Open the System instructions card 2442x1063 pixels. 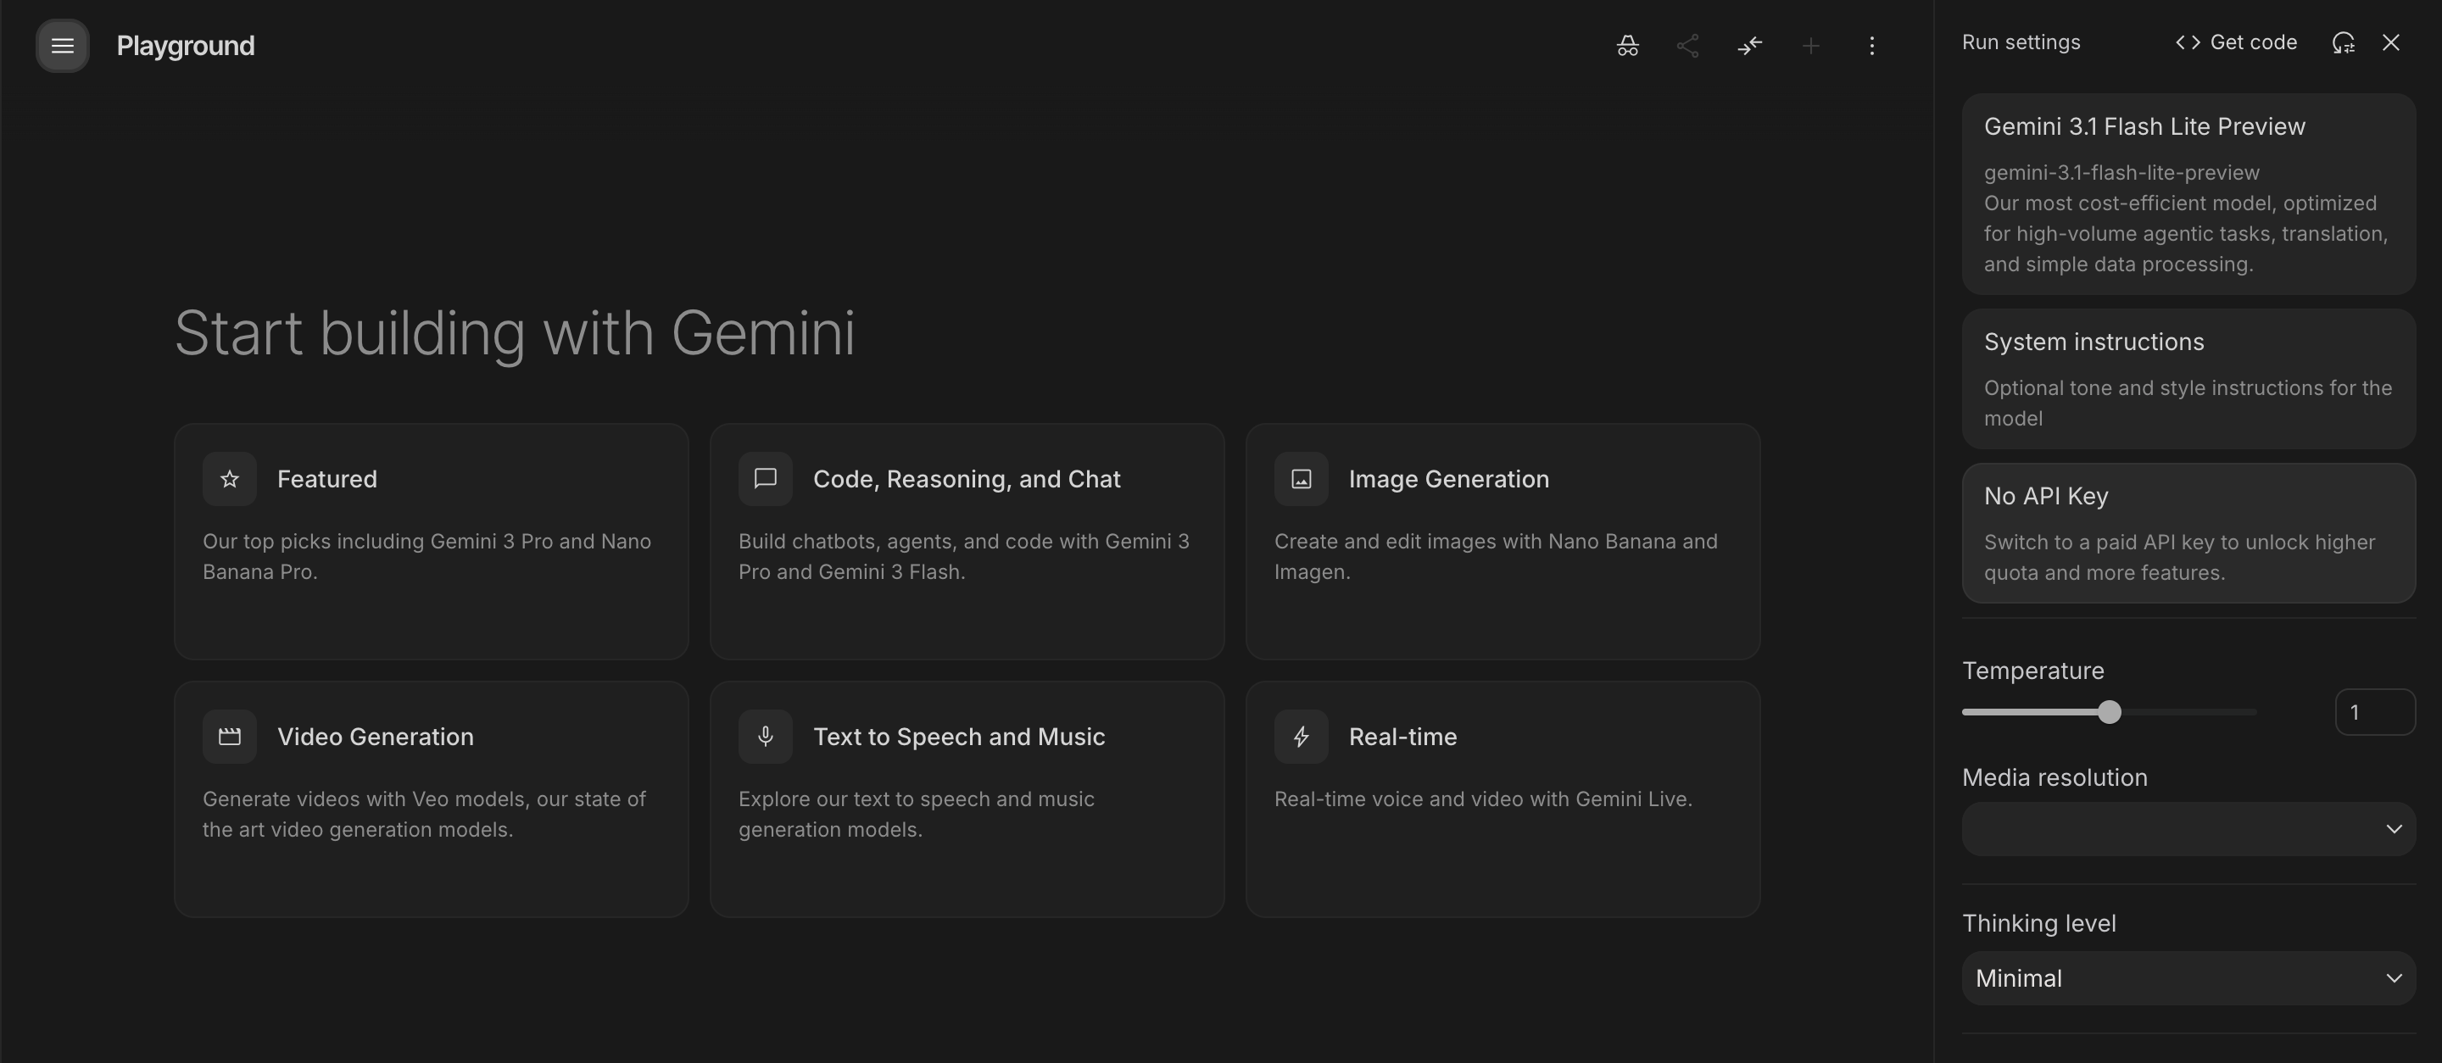click(2188, 379)
